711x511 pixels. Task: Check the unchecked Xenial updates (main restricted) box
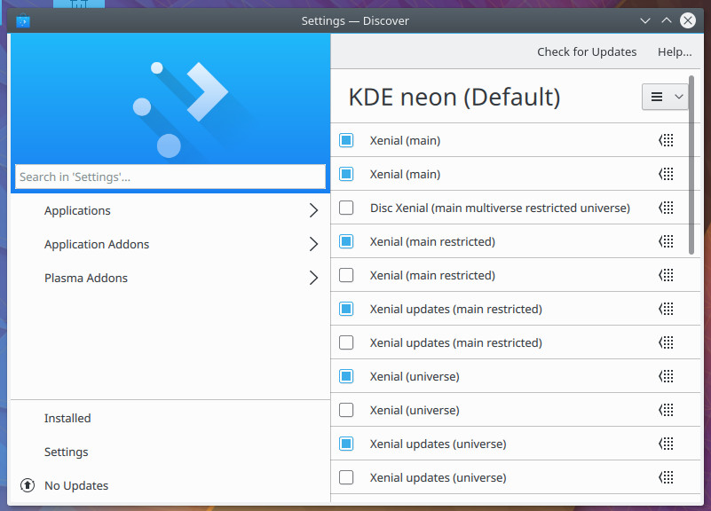(x=346, y=342)
